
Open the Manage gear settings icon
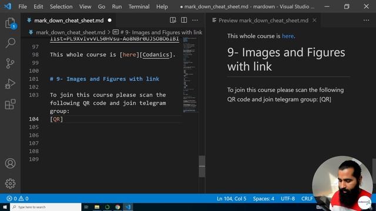tap(11, 183)
